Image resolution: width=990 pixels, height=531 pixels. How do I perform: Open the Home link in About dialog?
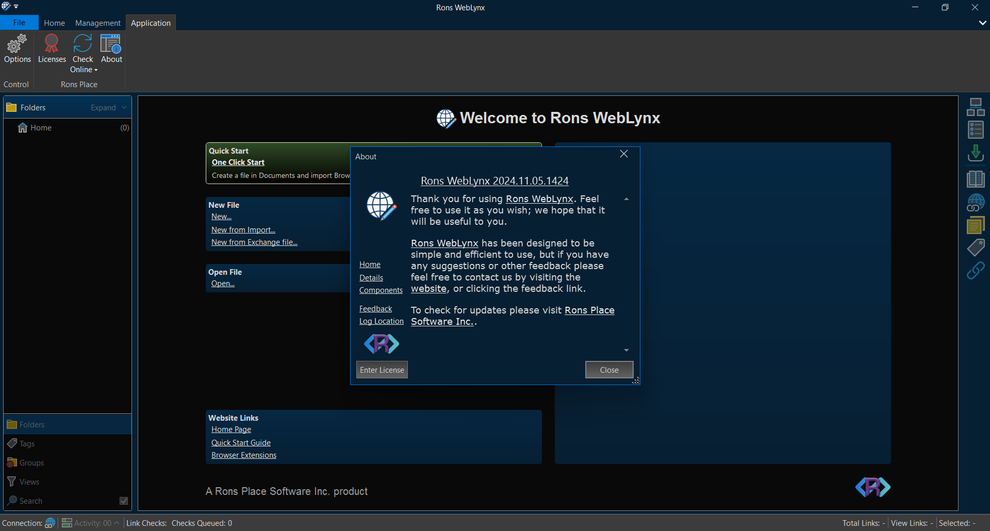click(370, 264)
